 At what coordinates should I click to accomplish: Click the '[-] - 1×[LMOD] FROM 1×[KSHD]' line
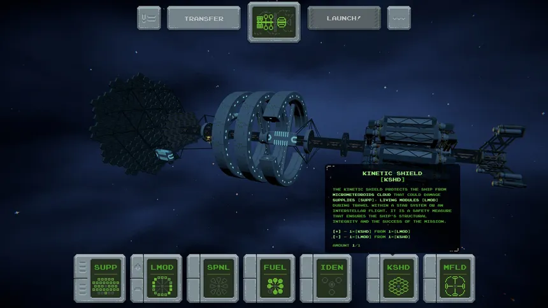click(x=371, y=237)
